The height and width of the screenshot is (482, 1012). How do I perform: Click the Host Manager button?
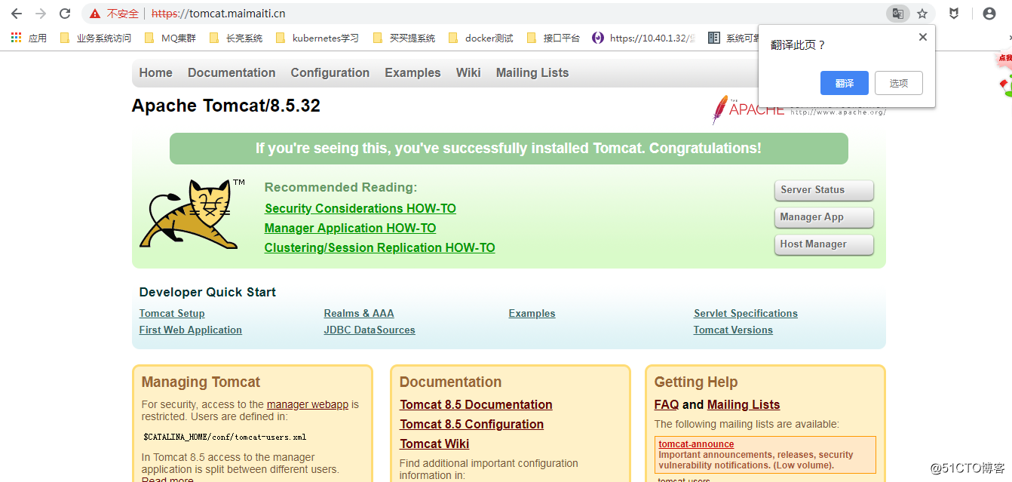823,244
